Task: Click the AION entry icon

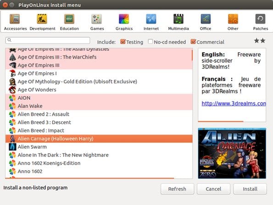Action: pyautogui.click(x=12, y=98)
